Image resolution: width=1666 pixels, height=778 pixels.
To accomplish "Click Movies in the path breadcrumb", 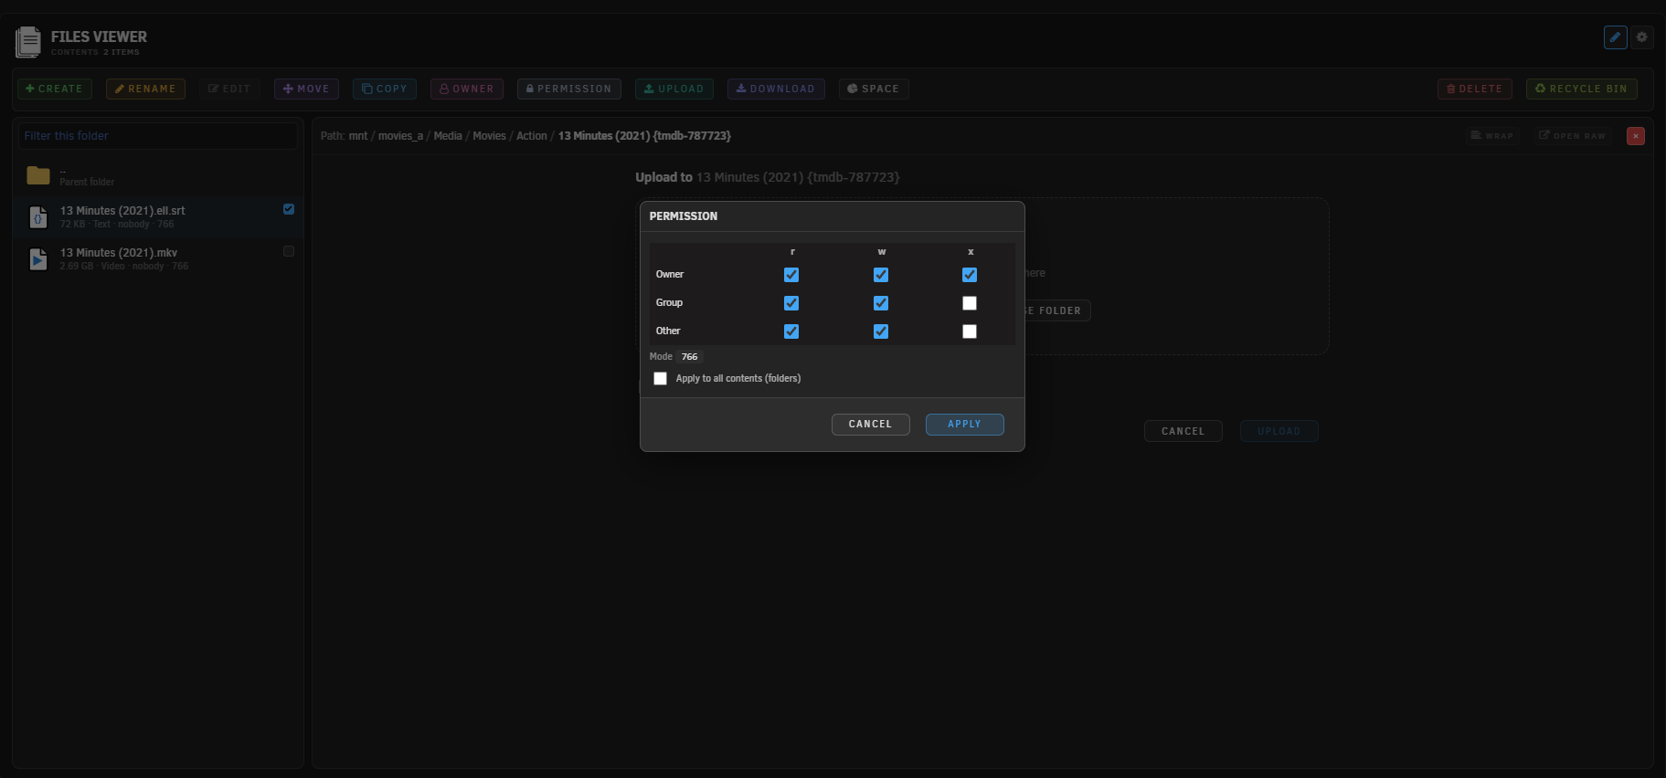I will (x=489, y=136).
